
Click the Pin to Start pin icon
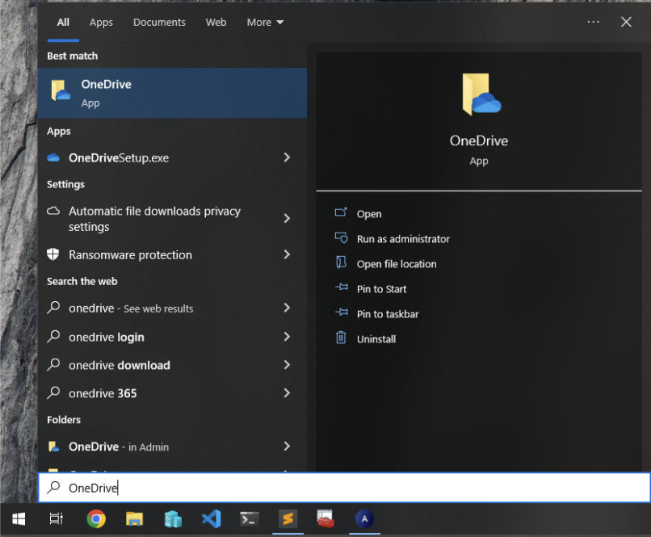[x=342, y=287]
